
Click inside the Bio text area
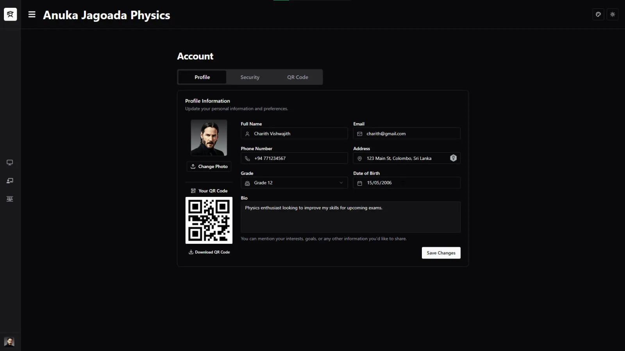click(x=350, y=217)
